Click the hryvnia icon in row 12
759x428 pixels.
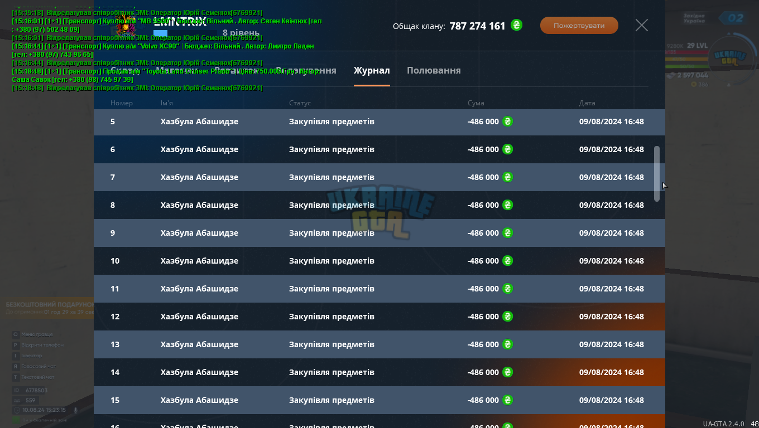click(507, 317)
